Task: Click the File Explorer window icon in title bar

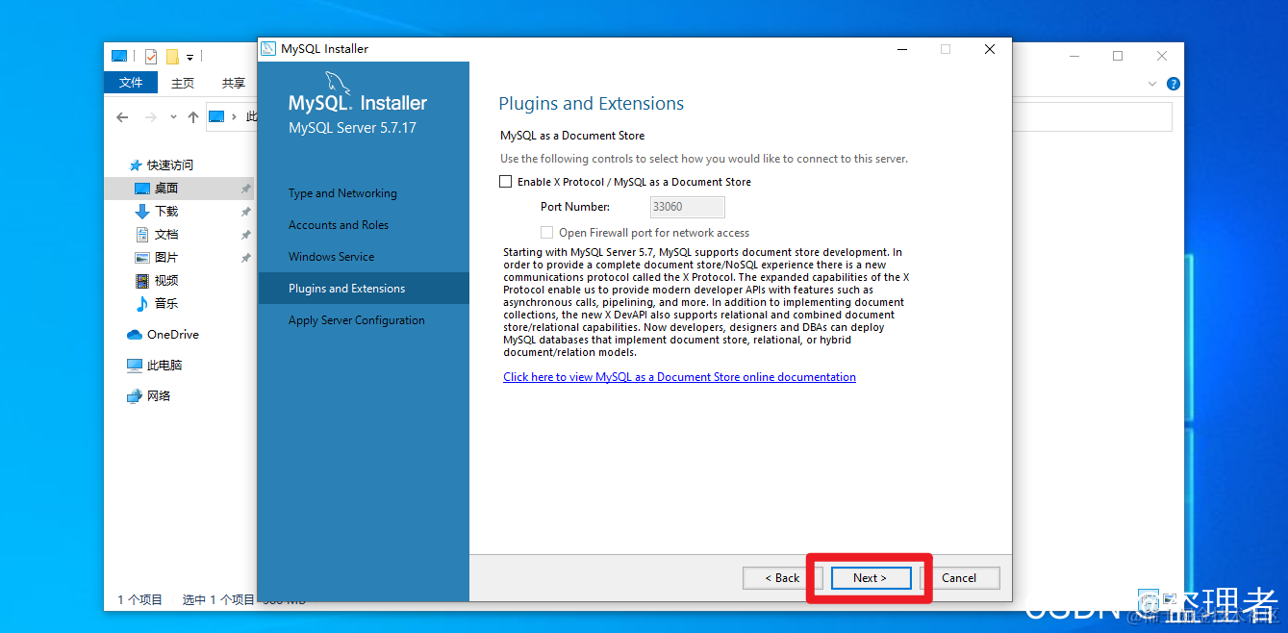Action: [119, 57]
